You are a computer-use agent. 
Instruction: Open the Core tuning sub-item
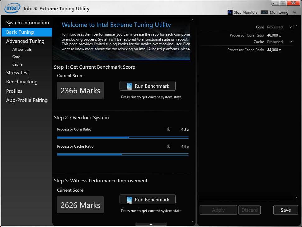tap(17, 57)
